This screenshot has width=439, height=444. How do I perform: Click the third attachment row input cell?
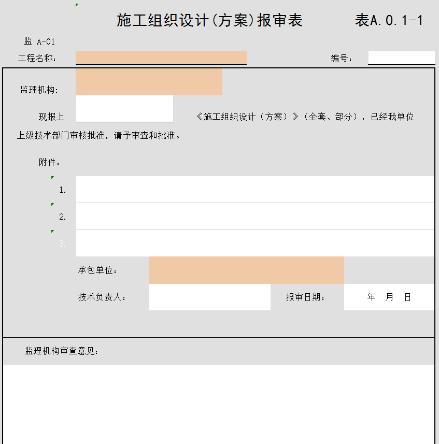pos(255,243)
